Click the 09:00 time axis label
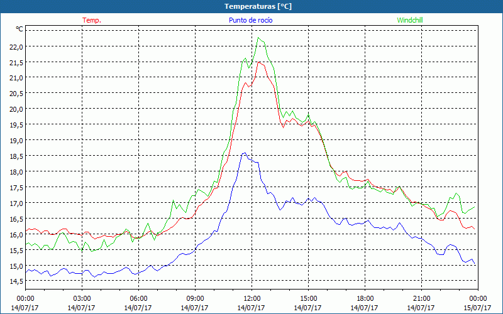503x314 pixels. click(x=195, y=299)
